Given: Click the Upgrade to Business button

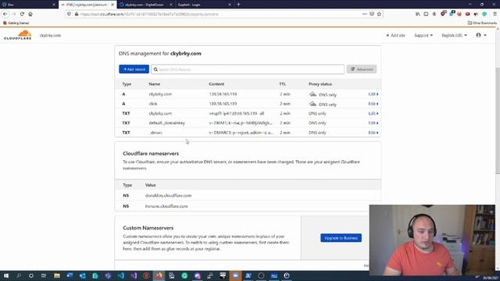Looking at the screenshot, I should pyautogui.click(x=341, y=238).
